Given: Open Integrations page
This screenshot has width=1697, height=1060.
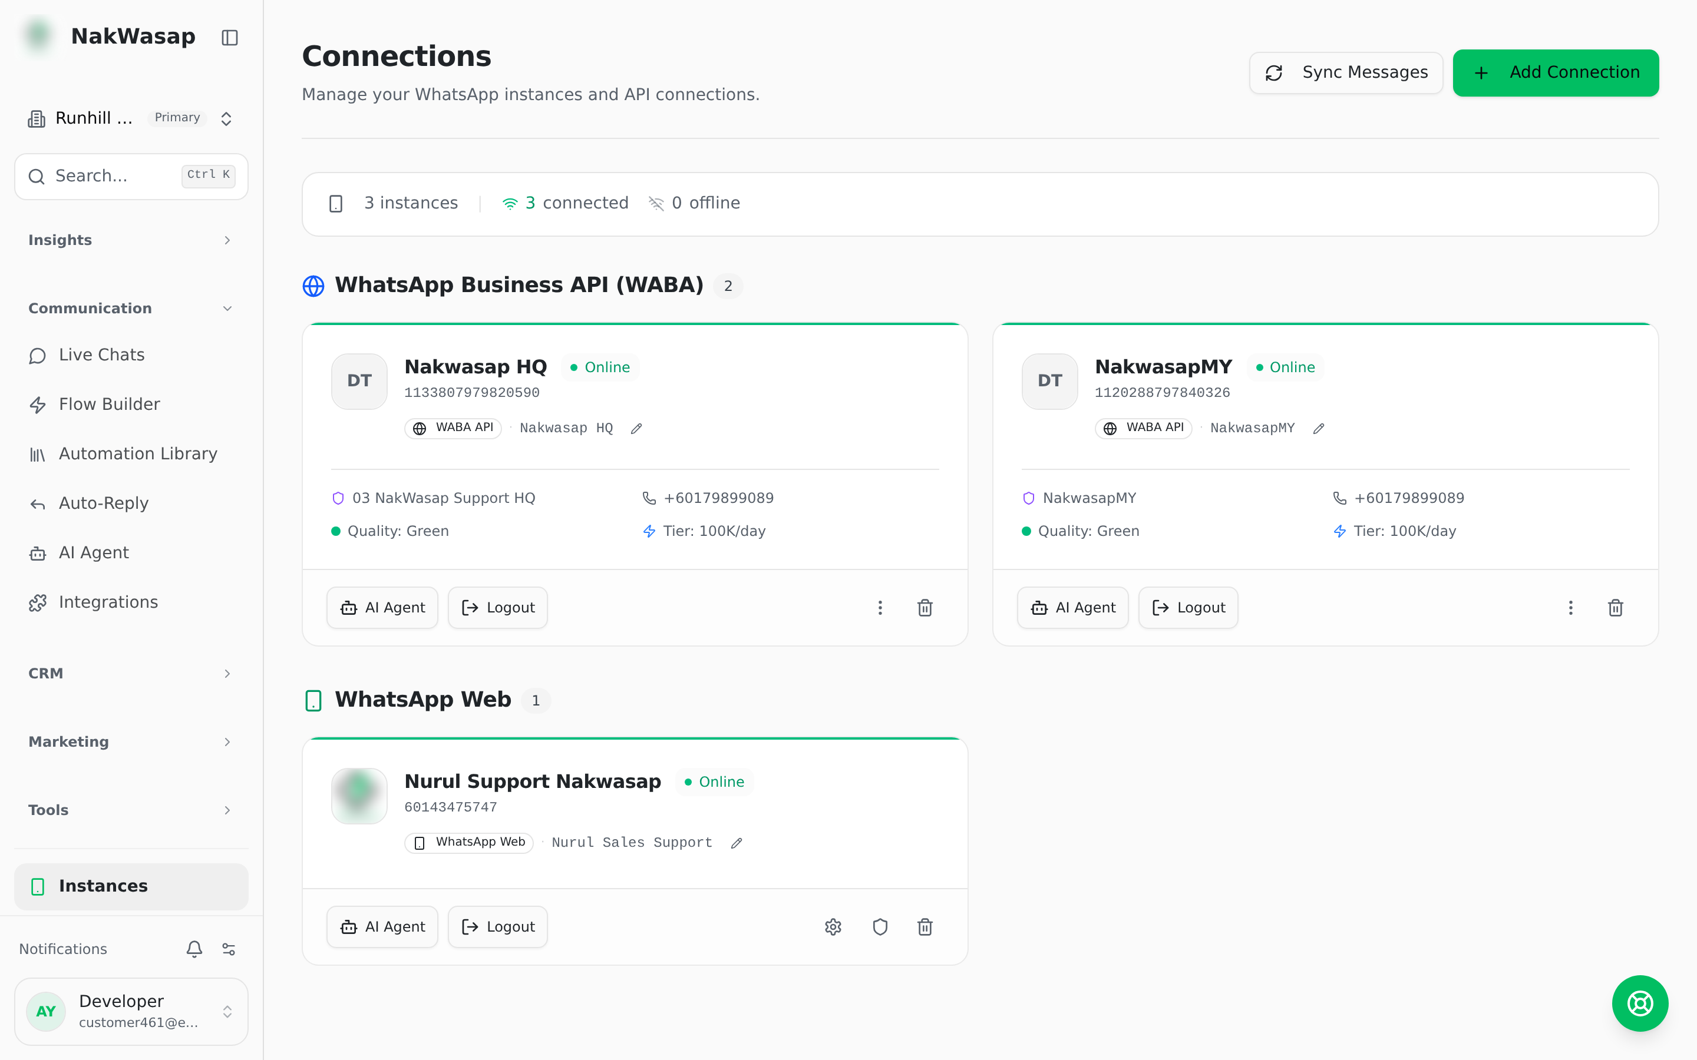Looking at the screenshot, I should 131,602.
